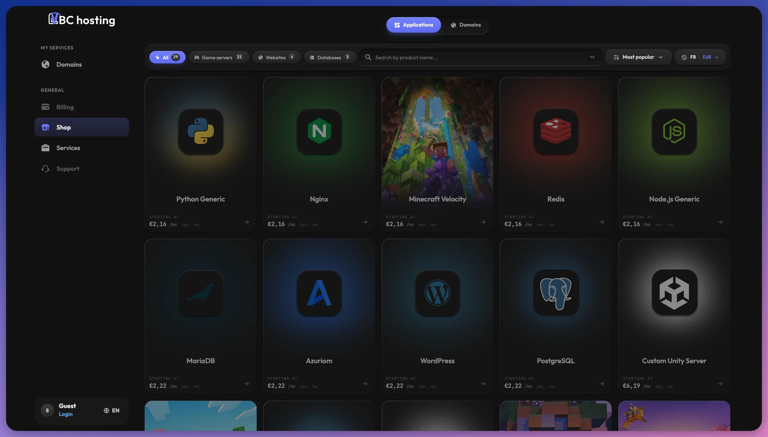Click the Guest avatar icon

(47, 410)
